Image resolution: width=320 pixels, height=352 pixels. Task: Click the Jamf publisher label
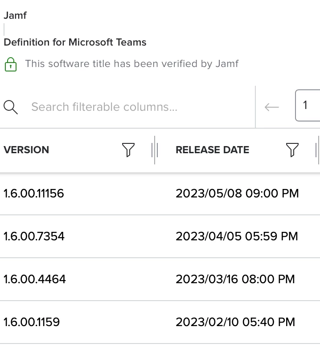pyautogui.click(x=15, y=15)
